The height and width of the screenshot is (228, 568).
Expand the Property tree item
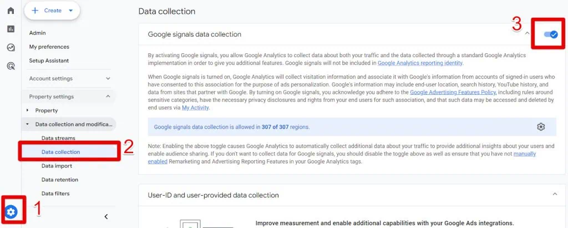tap(28, 110)
